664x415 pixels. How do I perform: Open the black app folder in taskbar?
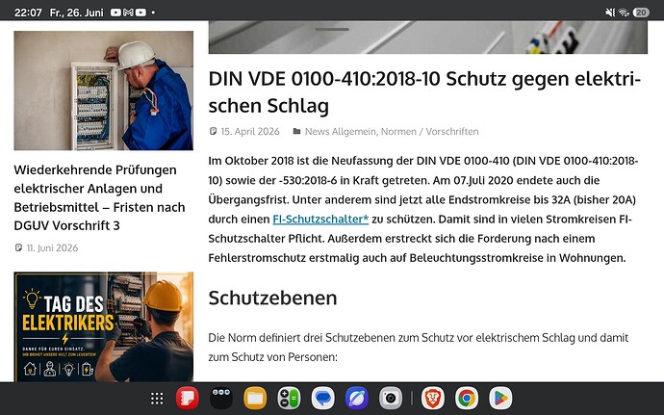pyautogui.click(x=221, y=399)
